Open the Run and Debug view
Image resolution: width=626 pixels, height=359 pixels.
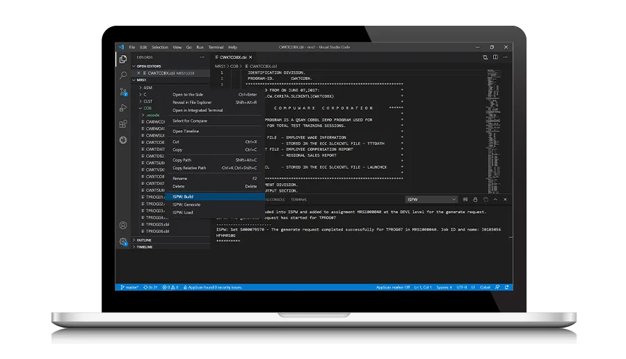[x=123, y=108]
